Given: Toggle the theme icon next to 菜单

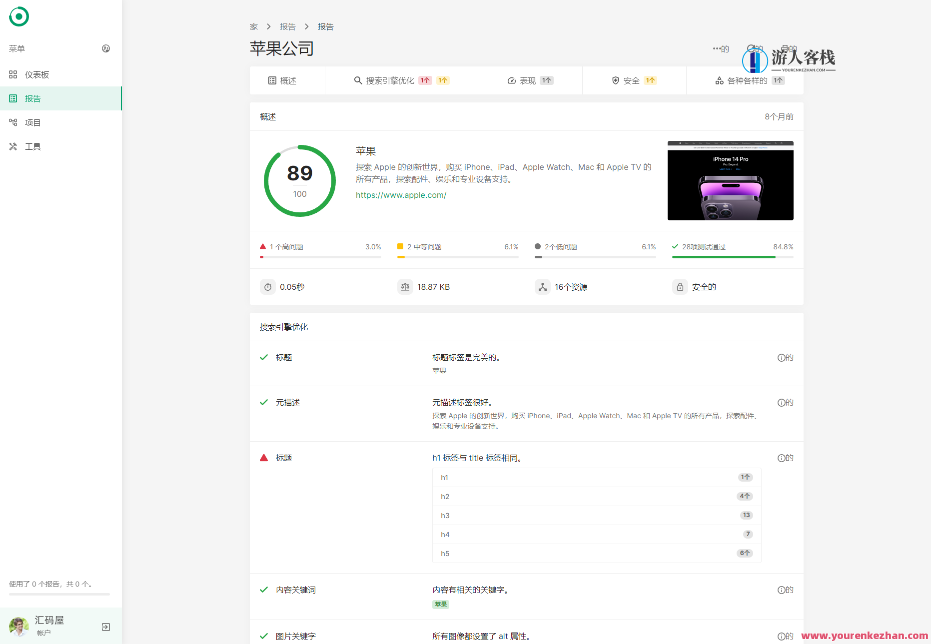Looking at the screenshot, I should point(105,48).
